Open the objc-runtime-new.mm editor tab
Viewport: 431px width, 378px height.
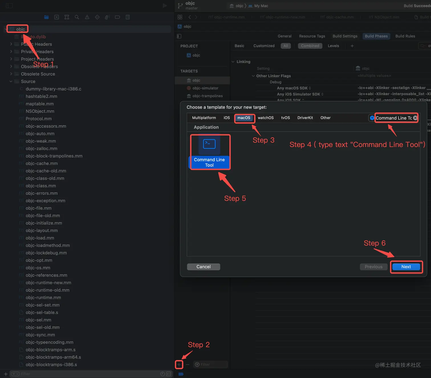click(282, 17)
